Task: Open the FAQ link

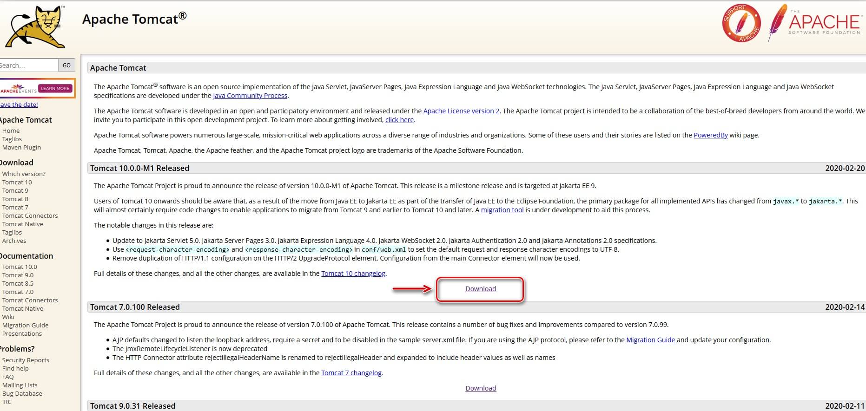Action: pyautogui.click(x=8, y=377)
